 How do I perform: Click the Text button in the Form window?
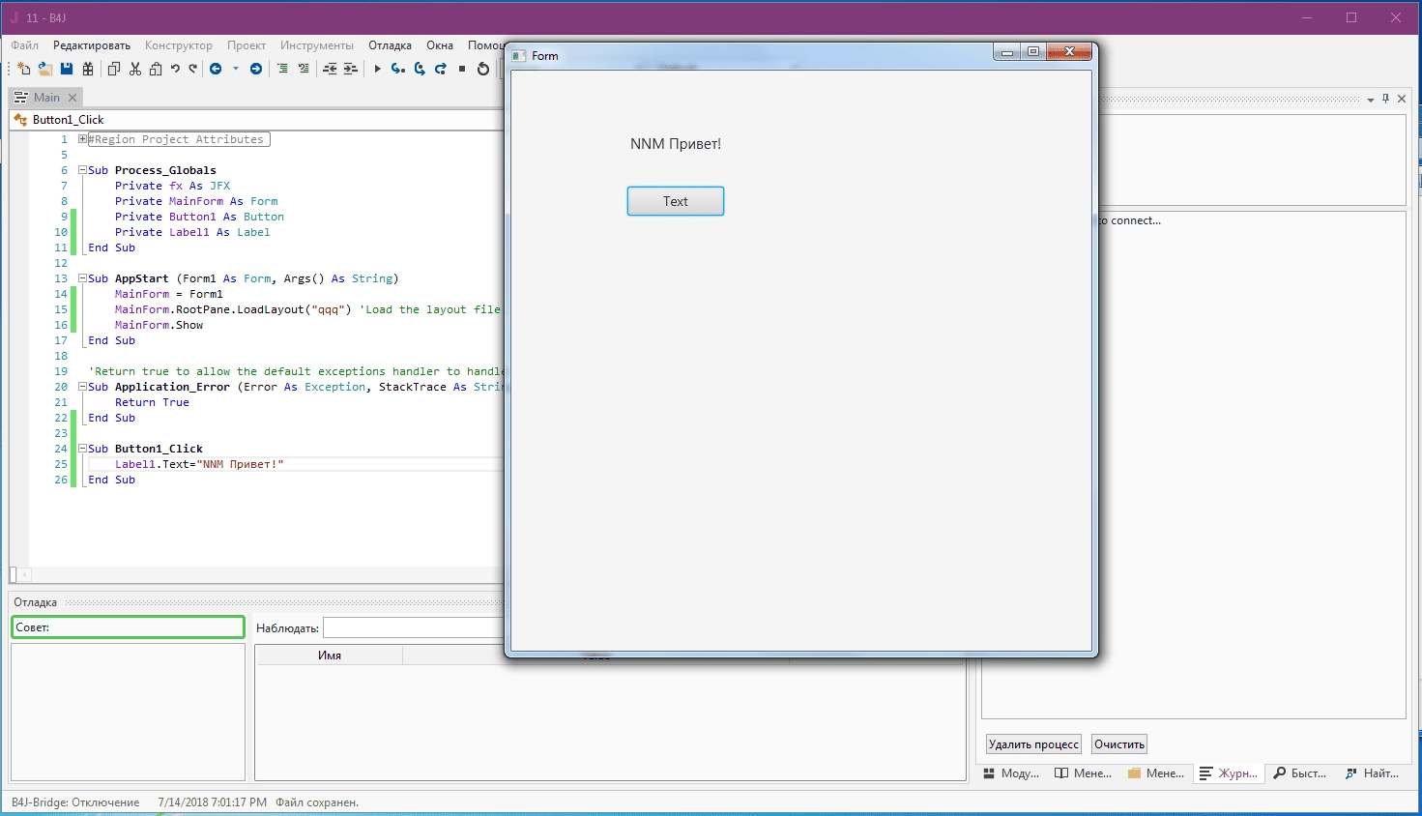tap(676, 201)
